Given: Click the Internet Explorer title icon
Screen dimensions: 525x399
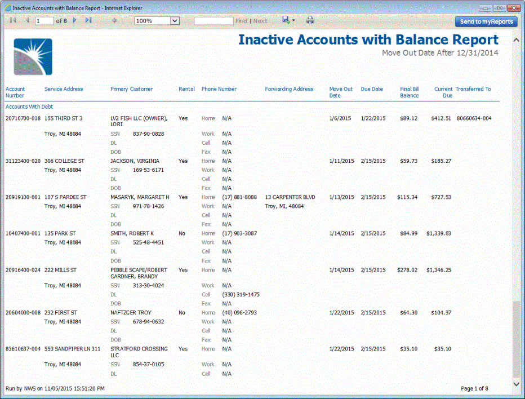Looking at the screenshot, I should click(8, 8).
